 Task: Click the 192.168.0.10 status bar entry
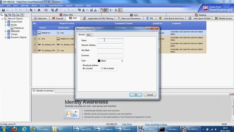112,124
